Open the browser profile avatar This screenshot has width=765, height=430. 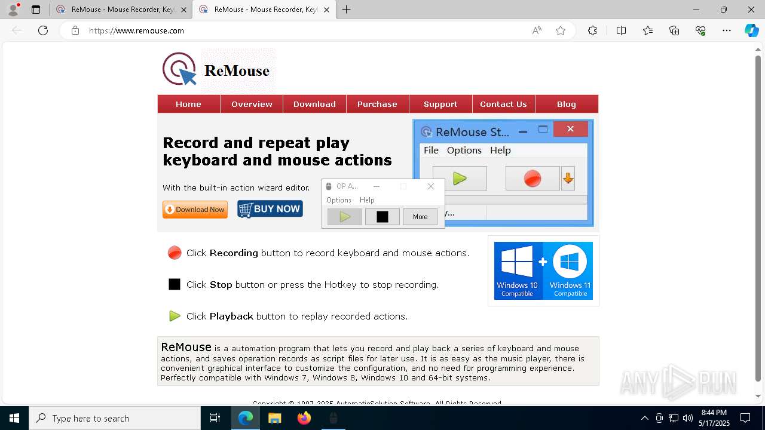coord(13,10)
